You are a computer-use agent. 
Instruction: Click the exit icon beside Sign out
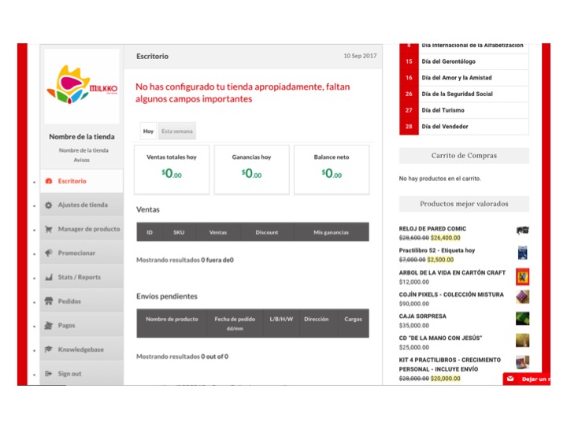coord(49,374)
